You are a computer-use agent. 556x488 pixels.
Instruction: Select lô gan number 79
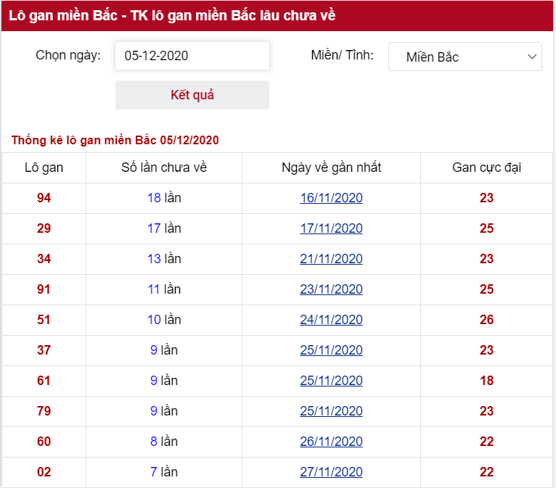(x=44, y=411)
